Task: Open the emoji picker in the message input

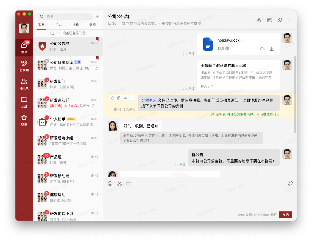Action: [x=110, y=183]
